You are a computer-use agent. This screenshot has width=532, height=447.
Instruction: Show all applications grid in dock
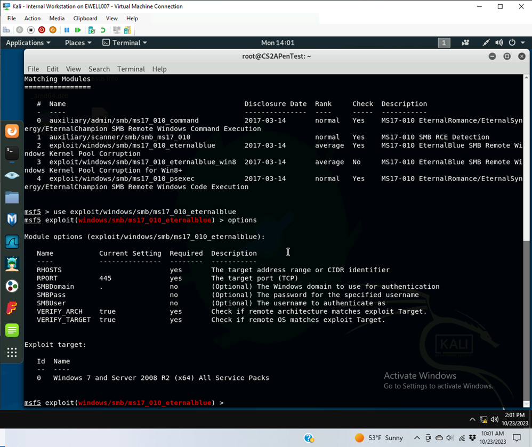12,352
